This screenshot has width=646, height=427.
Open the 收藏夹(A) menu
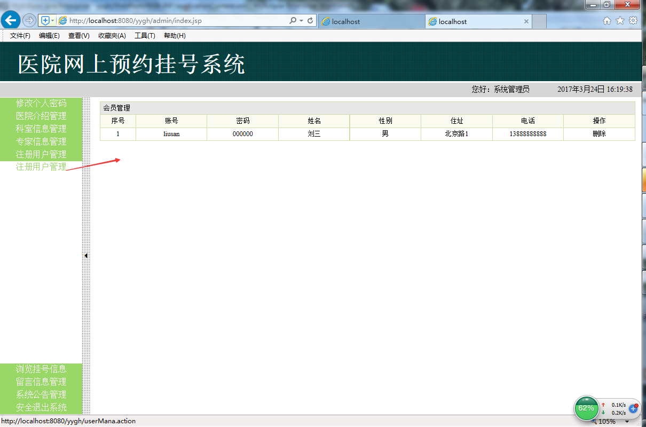112,36
